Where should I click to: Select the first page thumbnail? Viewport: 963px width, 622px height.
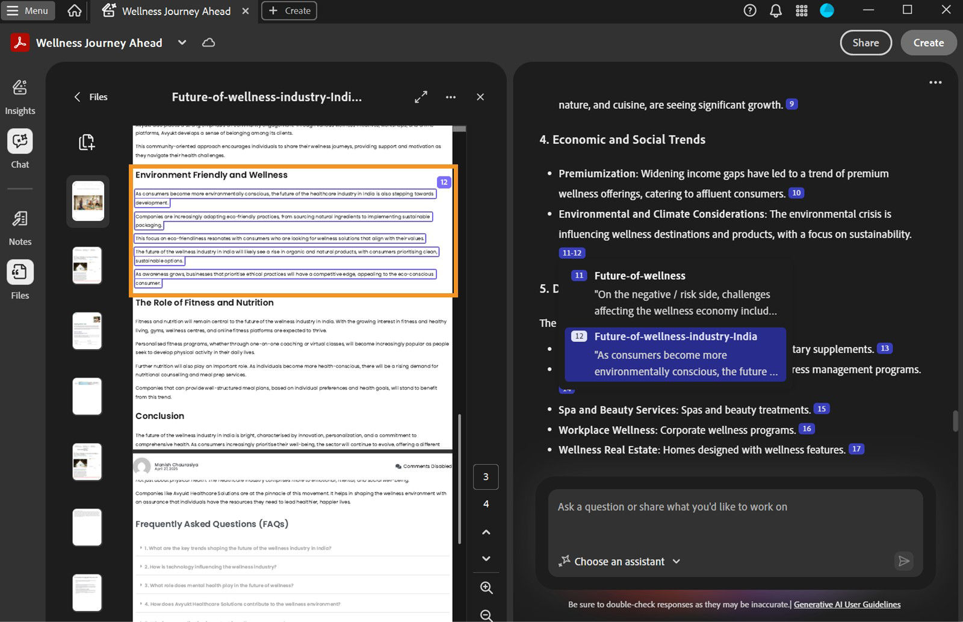click(87, 201)
